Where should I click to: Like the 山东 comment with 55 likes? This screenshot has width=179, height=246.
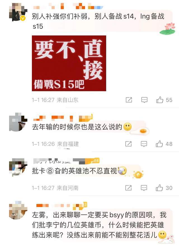point(164,100)
